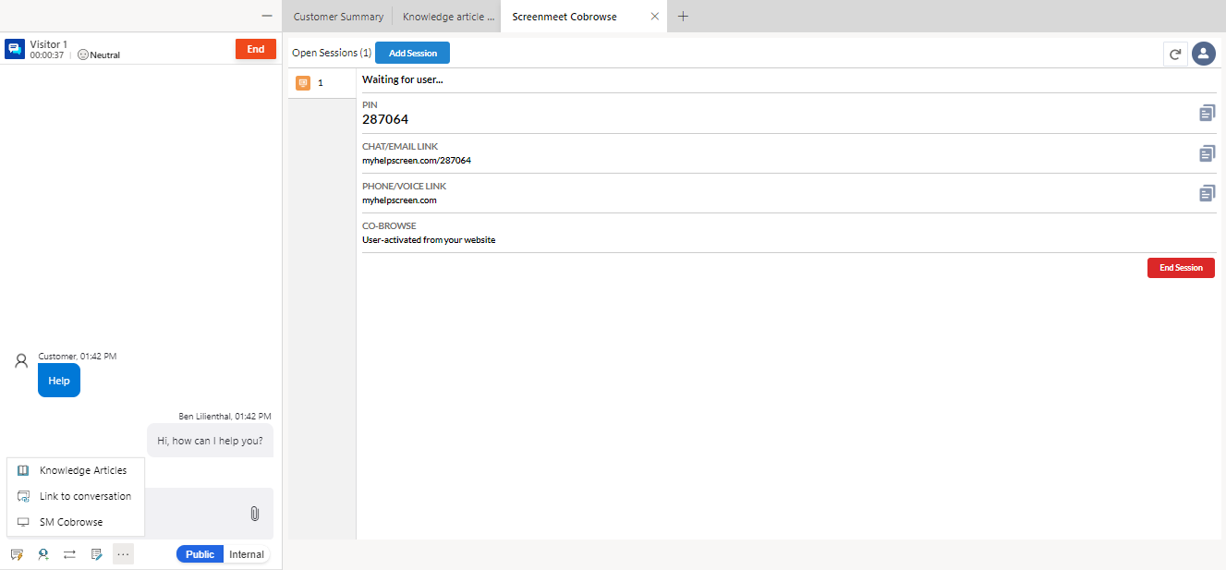This screenshot has width=1226, height=570.
Task: Select SM Cobrowse from popup menu
Action: click(x=76, y=522)
